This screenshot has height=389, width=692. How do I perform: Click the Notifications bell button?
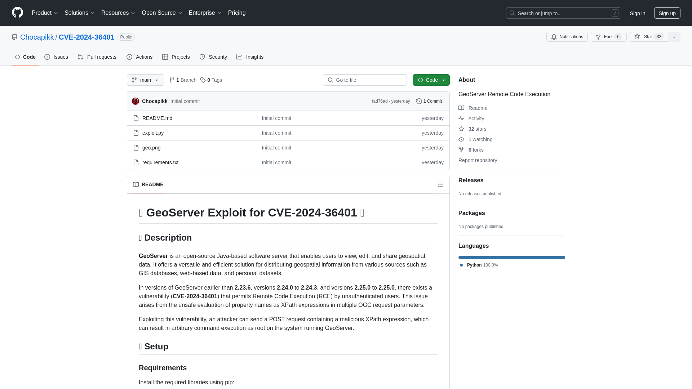point(567,37)
